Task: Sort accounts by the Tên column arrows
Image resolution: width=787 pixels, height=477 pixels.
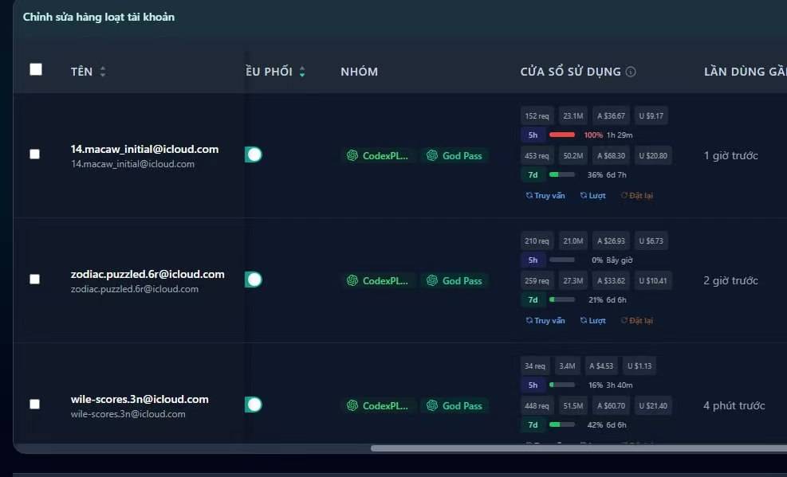Action: tap(102, 72)
